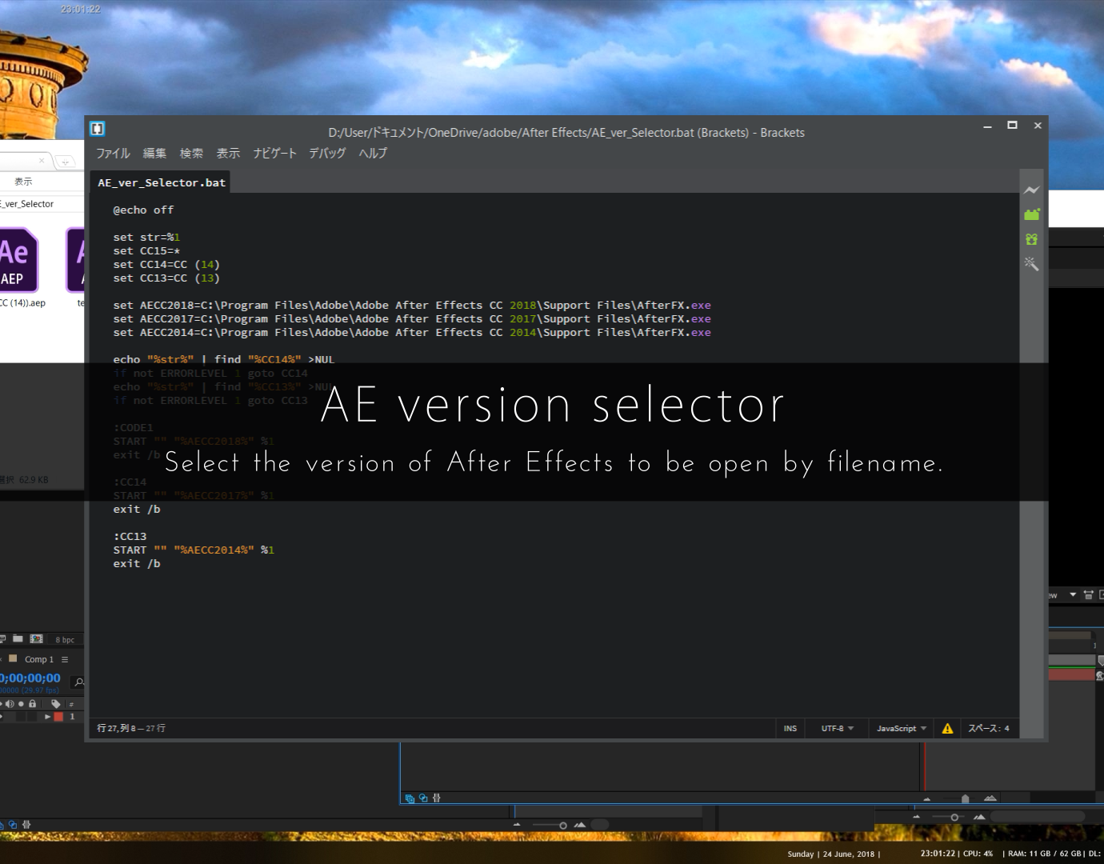Open the 表示 menu in Brackets

pyautogui.click(x=228, y=153)
